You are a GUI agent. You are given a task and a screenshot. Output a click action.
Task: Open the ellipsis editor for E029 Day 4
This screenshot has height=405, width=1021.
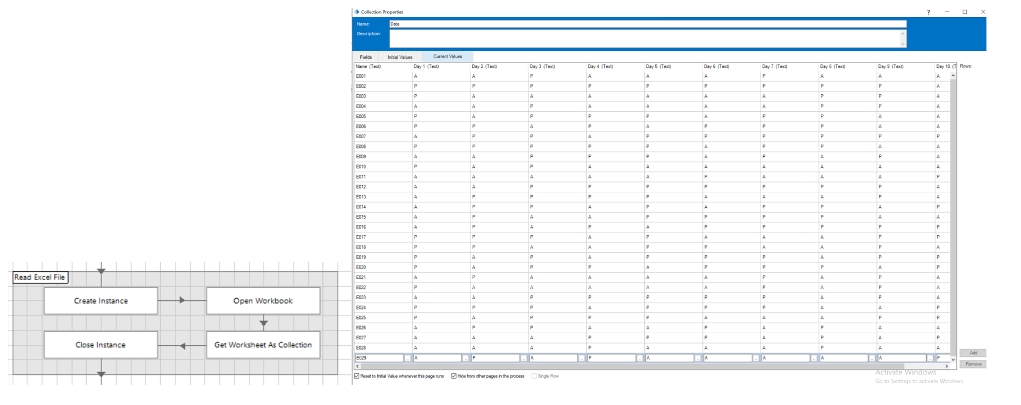(x=640, y=358)
